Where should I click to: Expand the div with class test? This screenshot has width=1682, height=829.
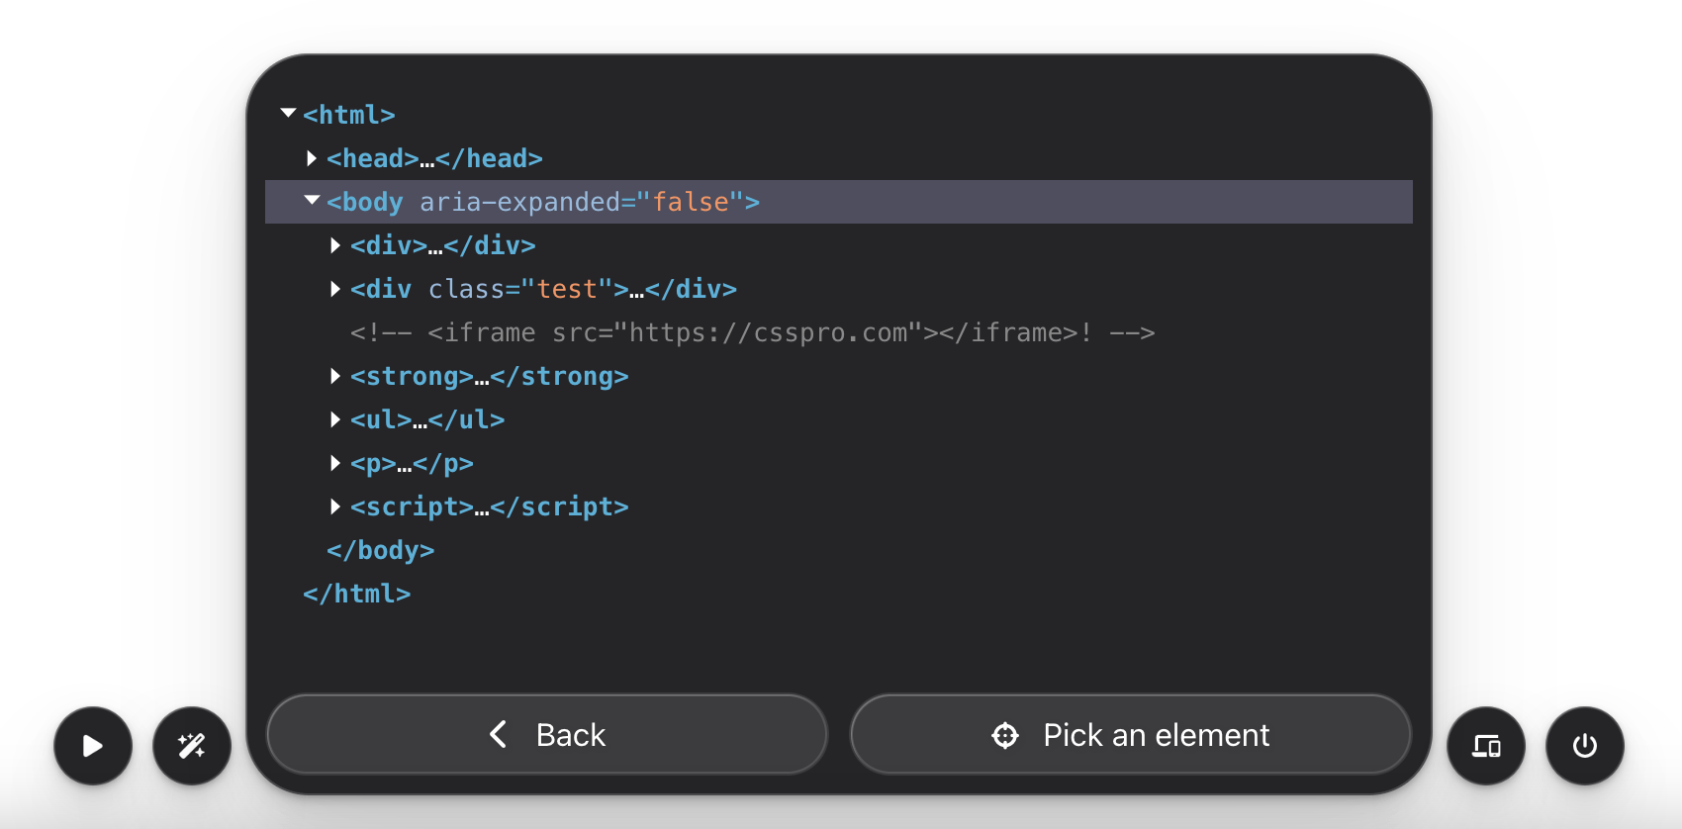[x=335, y=289]
